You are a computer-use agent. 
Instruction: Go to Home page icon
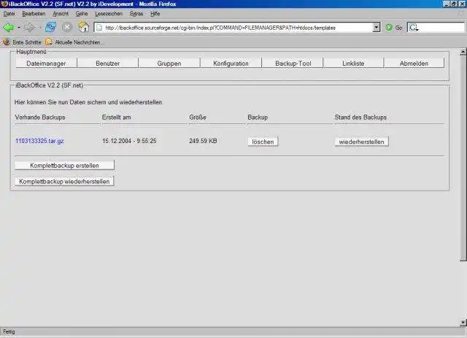[84, 27]
